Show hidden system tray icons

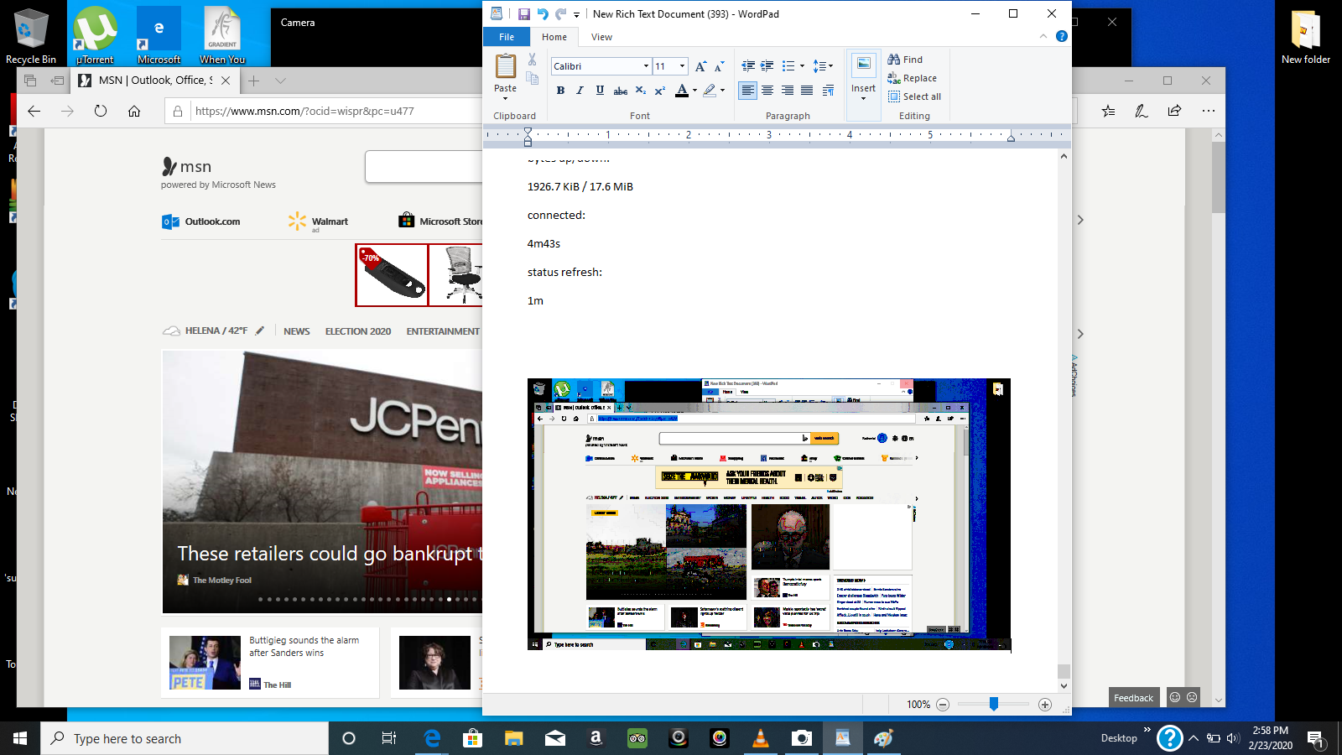click(1194, 738)
